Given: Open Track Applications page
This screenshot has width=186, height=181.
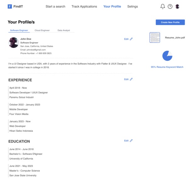Looking at the screenshot, I should (x=84, y=6).
